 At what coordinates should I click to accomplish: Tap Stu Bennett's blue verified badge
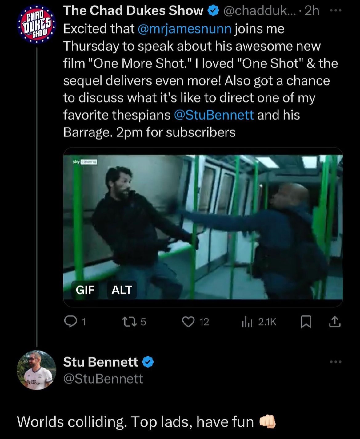click(x=148, y=362)
